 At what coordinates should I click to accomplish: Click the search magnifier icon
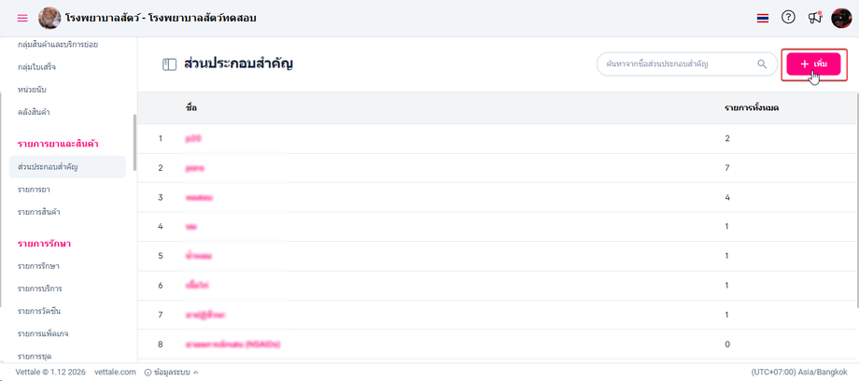point(762,64)
